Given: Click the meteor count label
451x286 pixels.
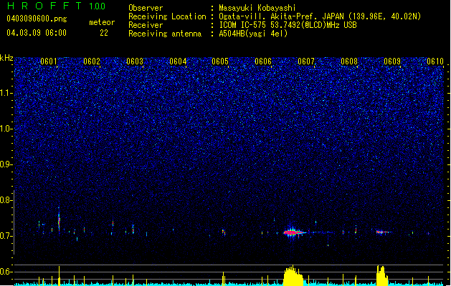Looking at the screenshot, I should (x=102, y=22).
